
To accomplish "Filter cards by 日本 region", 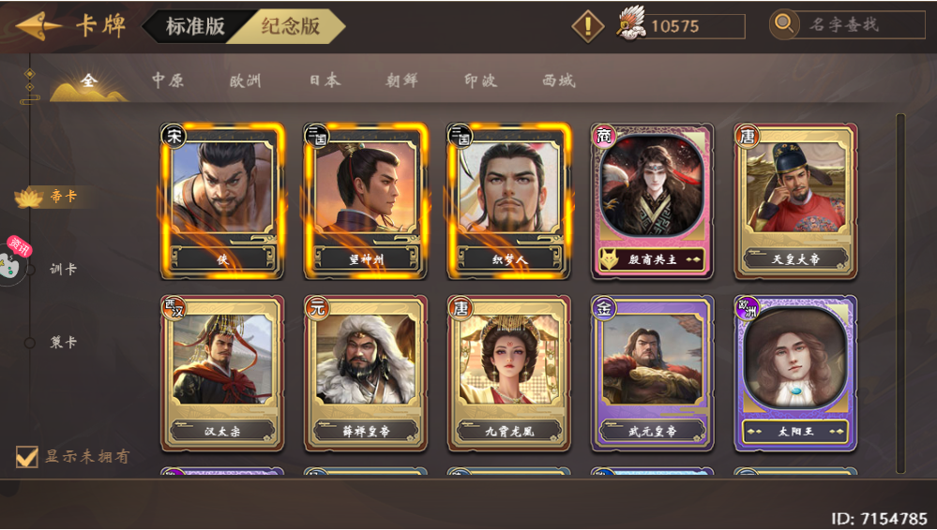I will 325,81.
